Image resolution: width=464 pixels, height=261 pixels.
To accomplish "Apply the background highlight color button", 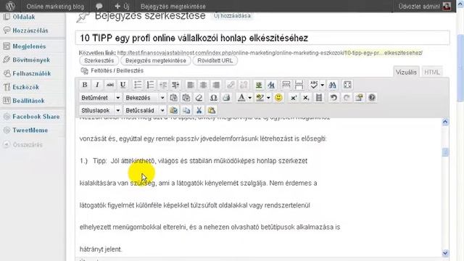I will tap(260, 98).
